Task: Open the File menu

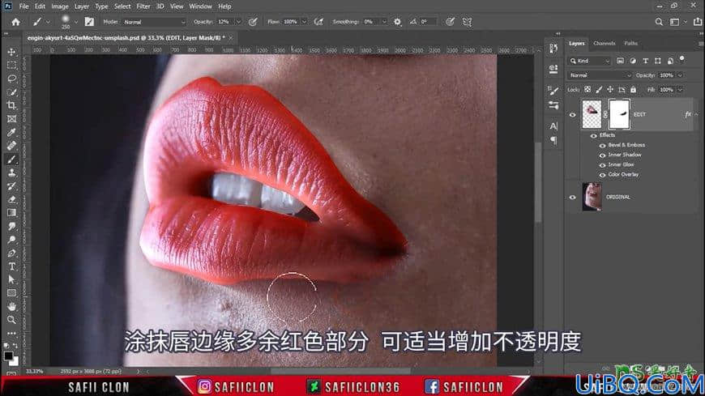Action: click(x=23, y=6)
